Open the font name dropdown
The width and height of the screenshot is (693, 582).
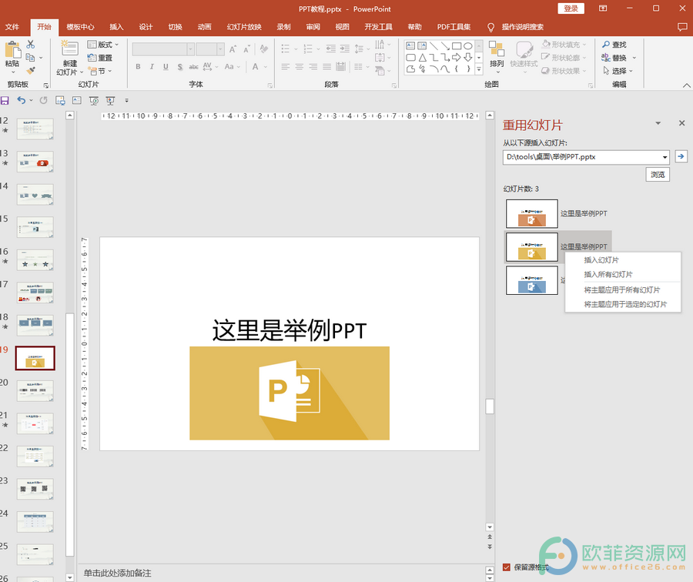point(190,48)
